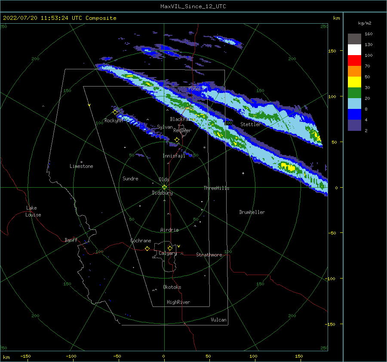Click the Vulcan label
The height and width of the screenshot is (362, 387).
pyautogui.click(x=218, y=320)
